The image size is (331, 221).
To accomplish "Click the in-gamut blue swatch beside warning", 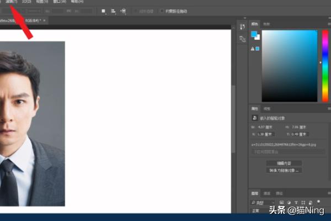I will pyautogui.click(x=257, y=49).
